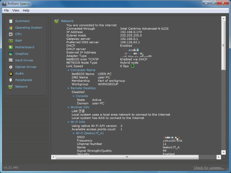231x173 pixels.
Task: Click the Piriform Speccy title bar icon
Action: point(4,4)
